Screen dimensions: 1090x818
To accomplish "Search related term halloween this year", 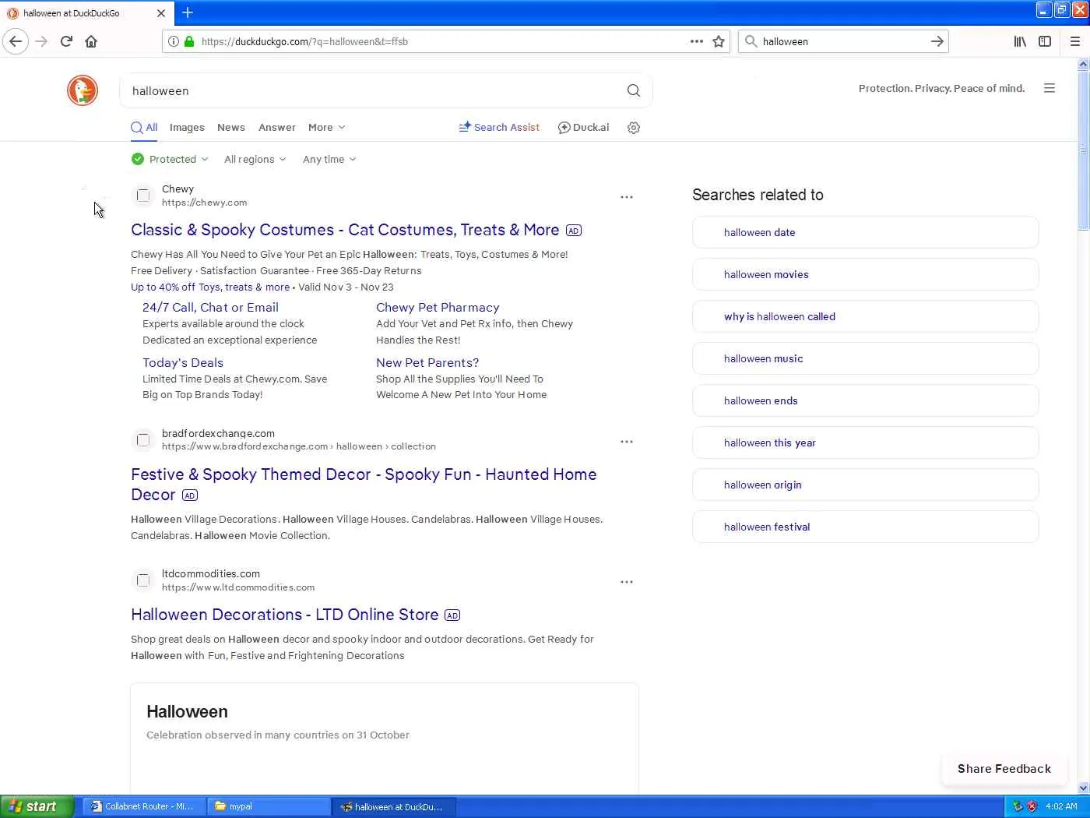I will (865, 442).
